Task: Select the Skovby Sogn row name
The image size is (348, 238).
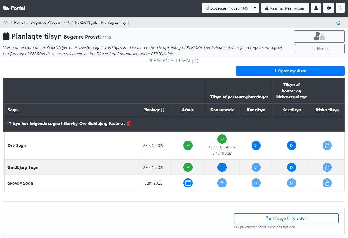Action: (x=21, y=183)
